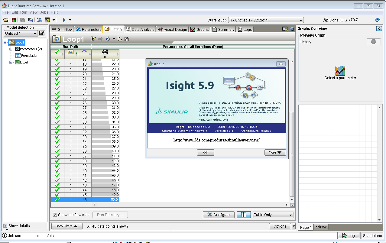
Task: Switch to the Sim-flow tab
Action: tap(63, 29)
